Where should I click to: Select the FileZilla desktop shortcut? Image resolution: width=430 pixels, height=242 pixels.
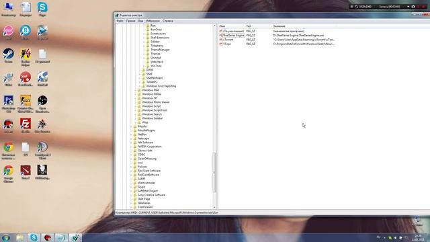(x=26, y=126)
